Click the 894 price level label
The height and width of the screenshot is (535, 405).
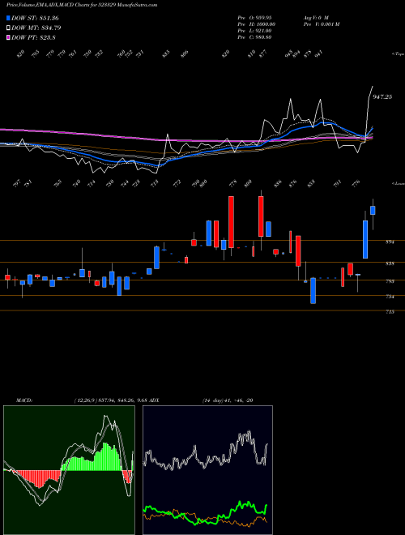(390, 242)
